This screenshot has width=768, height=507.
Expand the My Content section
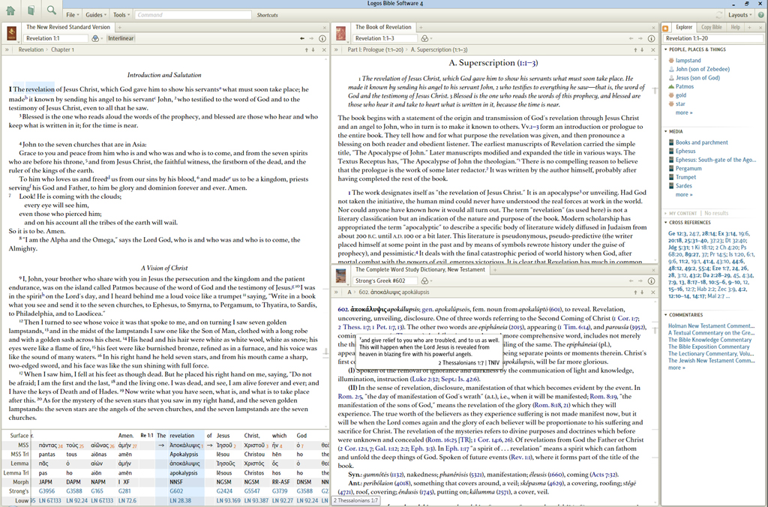pyautogui.click(x=666, y=213)
